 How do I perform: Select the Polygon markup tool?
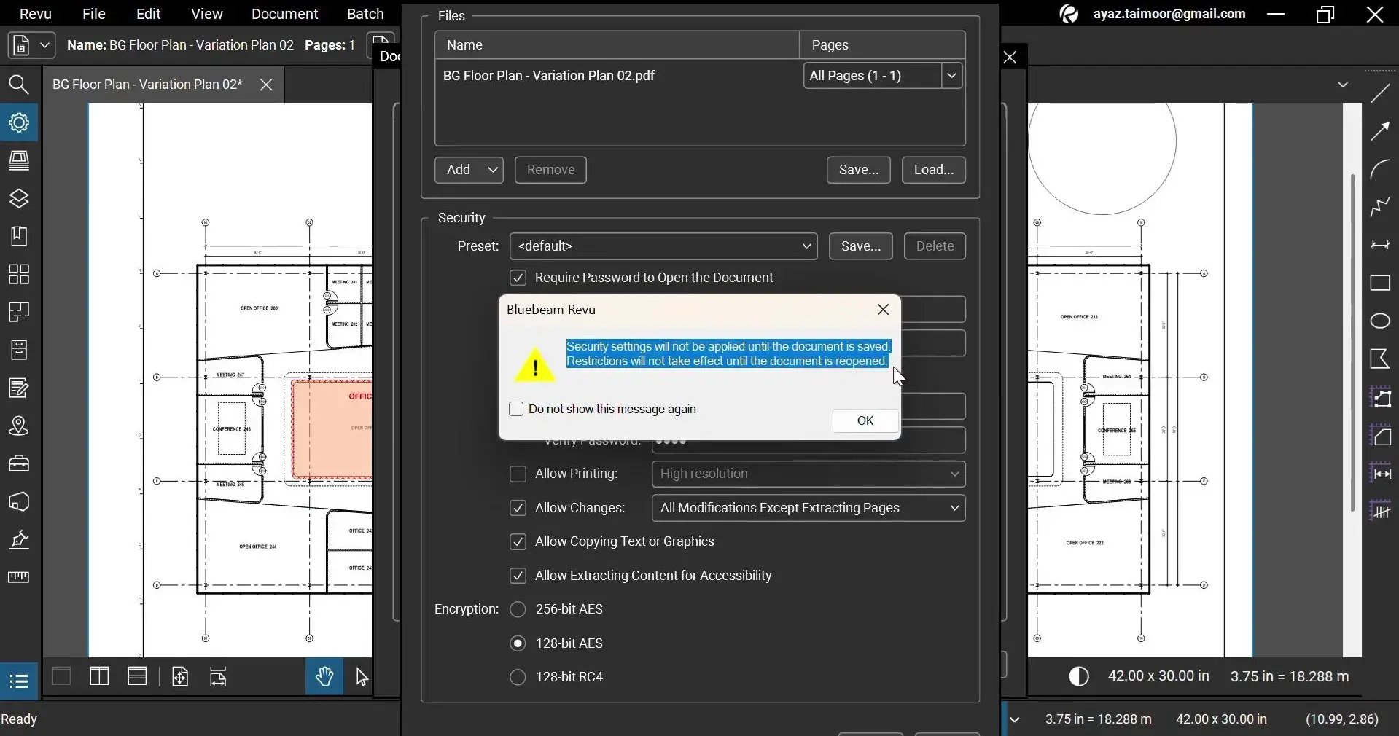[x=1380, y=359]
